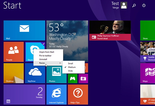Open the Seattle Broncos sports tile

(148, 52)
